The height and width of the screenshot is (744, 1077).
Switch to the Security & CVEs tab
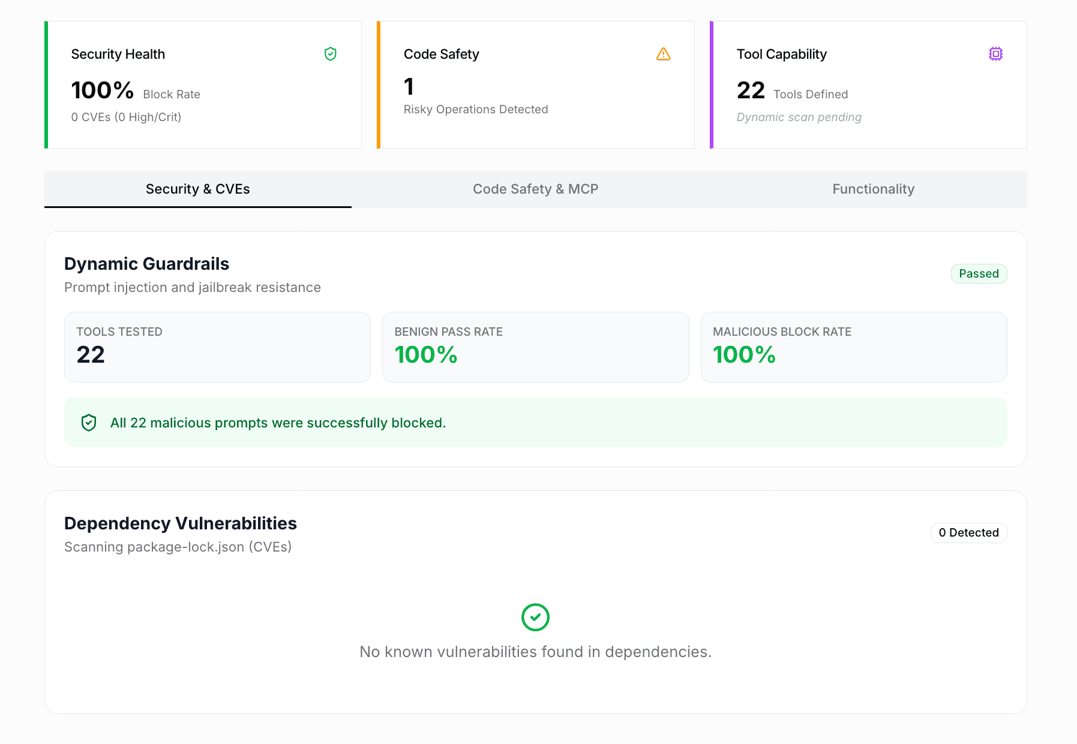(198, 189)
